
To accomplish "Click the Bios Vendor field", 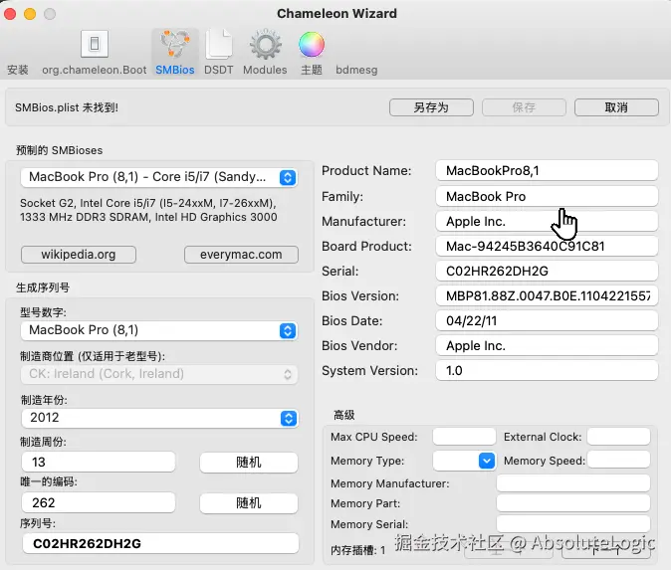I will [547, 345].
